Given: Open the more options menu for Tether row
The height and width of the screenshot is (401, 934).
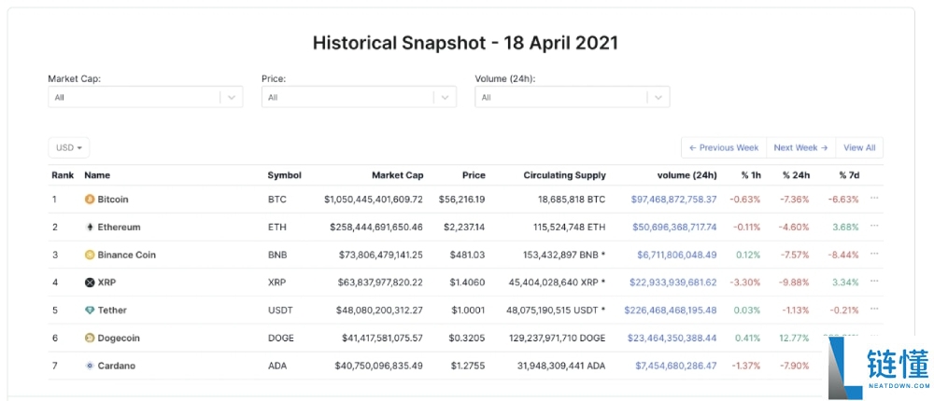Looking at the screenshot, I should 874,309.
